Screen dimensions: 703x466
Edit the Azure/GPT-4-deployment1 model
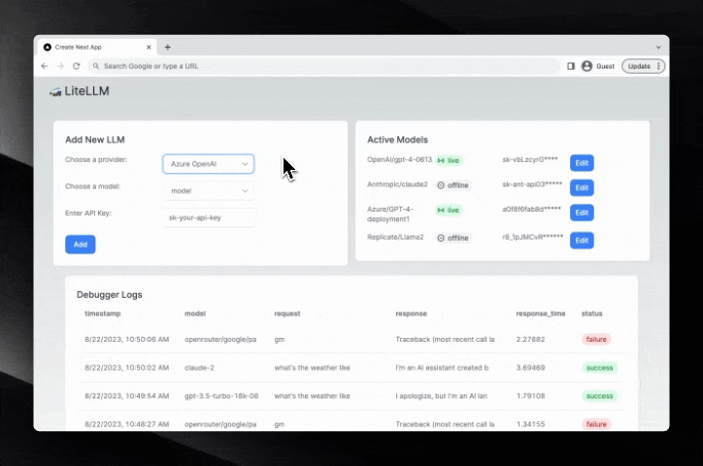click(582, 213)
